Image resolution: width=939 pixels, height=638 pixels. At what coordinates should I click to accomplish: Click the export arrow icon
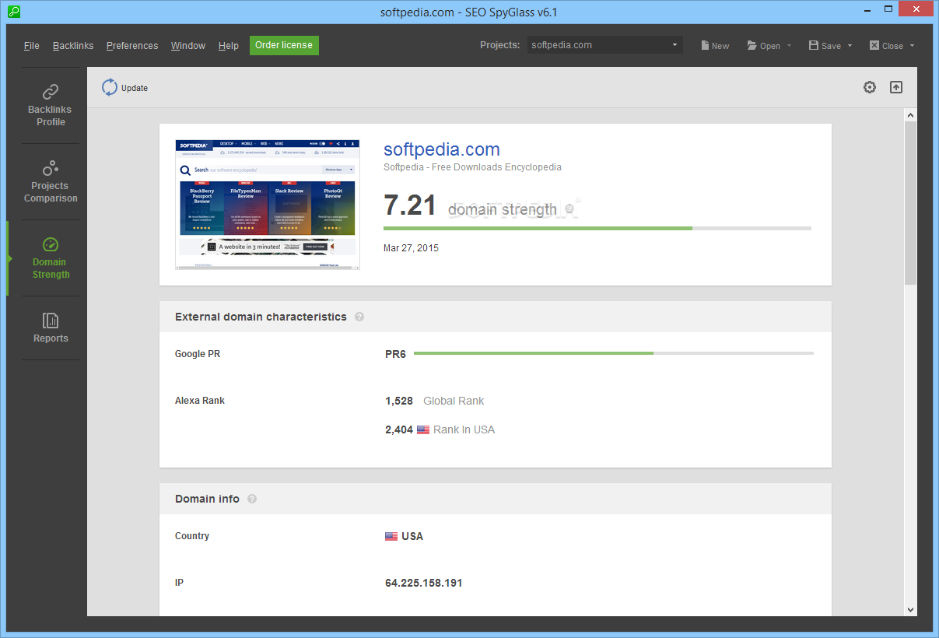[896, 87]
